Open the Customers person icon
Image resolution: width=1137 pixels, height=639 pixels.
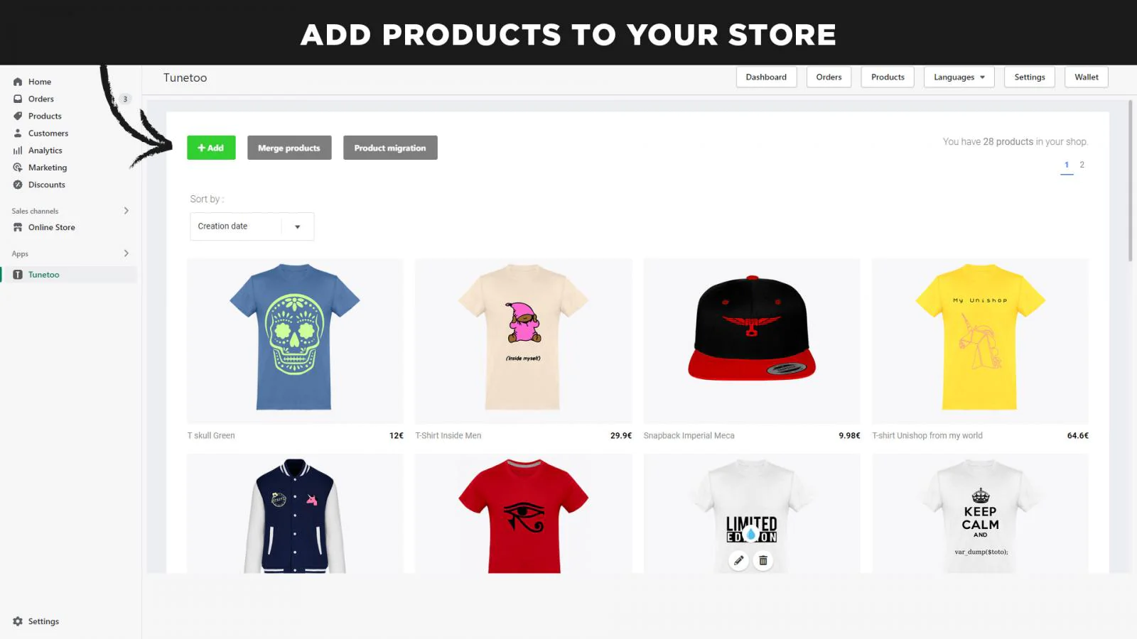18,133
